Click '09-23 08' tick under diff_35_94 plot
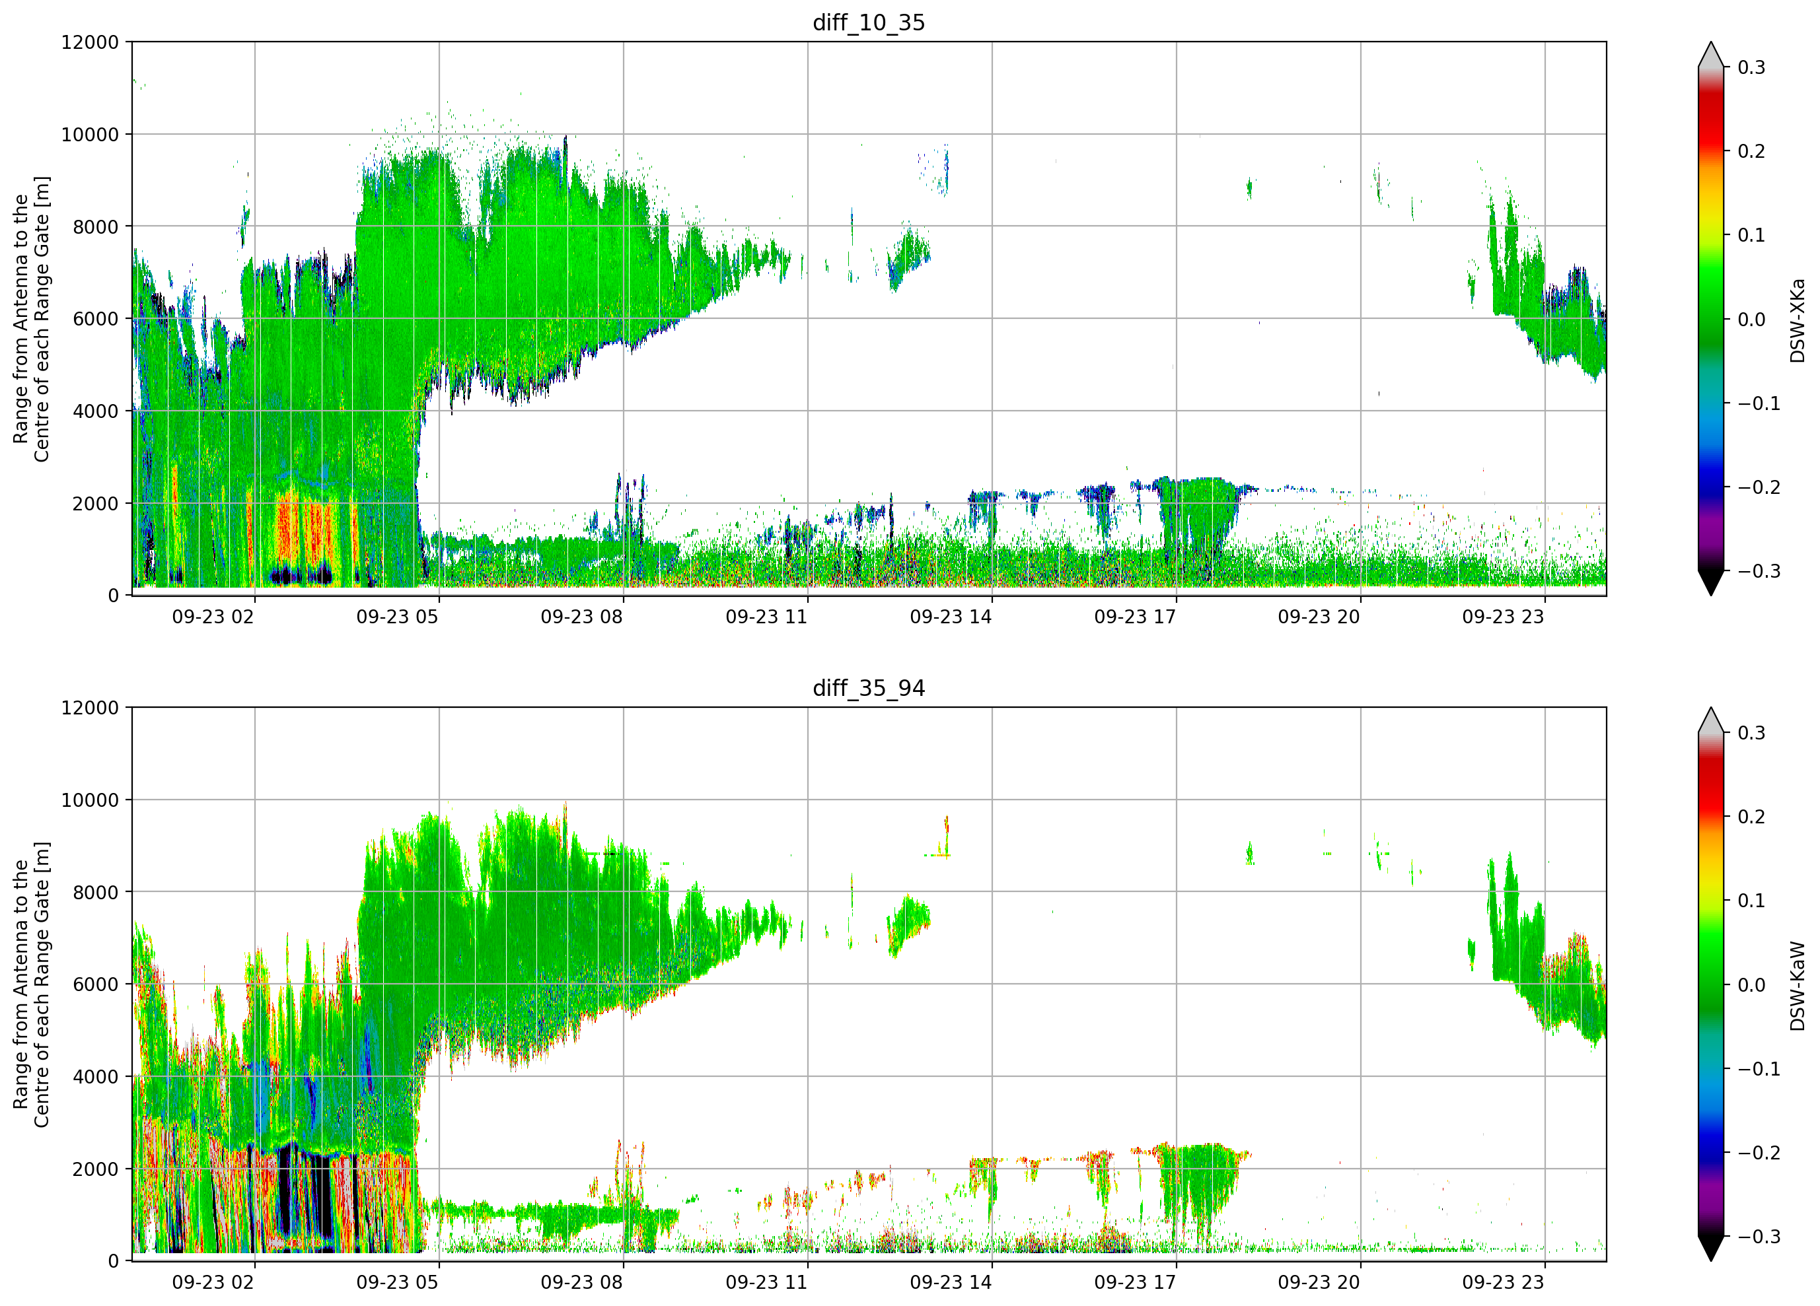Screen dimensions: 1820x1306 (582, 1283)
